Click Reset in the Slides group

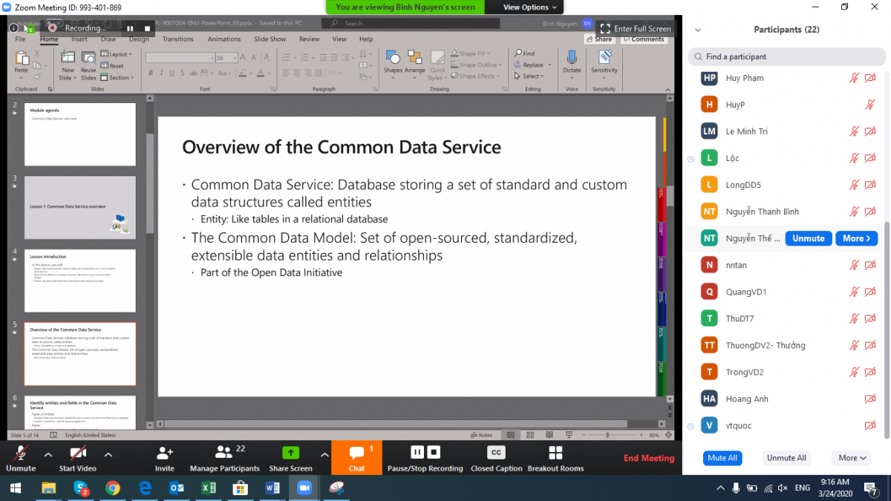(114, 65)
